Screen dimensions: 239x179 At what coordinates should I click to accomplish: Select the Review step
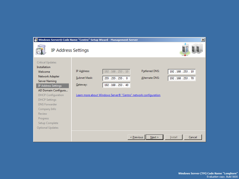(x=43, y=114)
